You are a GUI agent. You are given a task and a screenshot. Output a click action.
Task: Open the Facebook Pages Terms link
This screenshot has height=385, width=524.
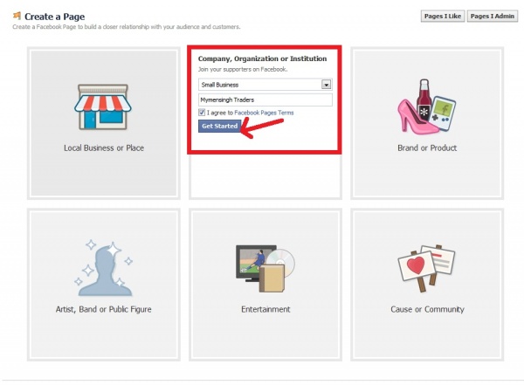pos(264,113)
